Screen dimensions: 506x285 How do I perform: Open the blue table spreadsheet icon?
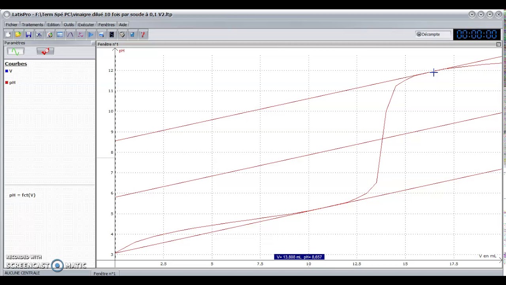pos(60,35)
